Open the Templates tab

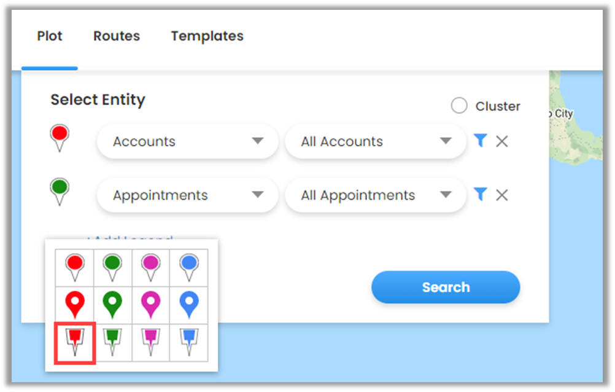(207, 36)
